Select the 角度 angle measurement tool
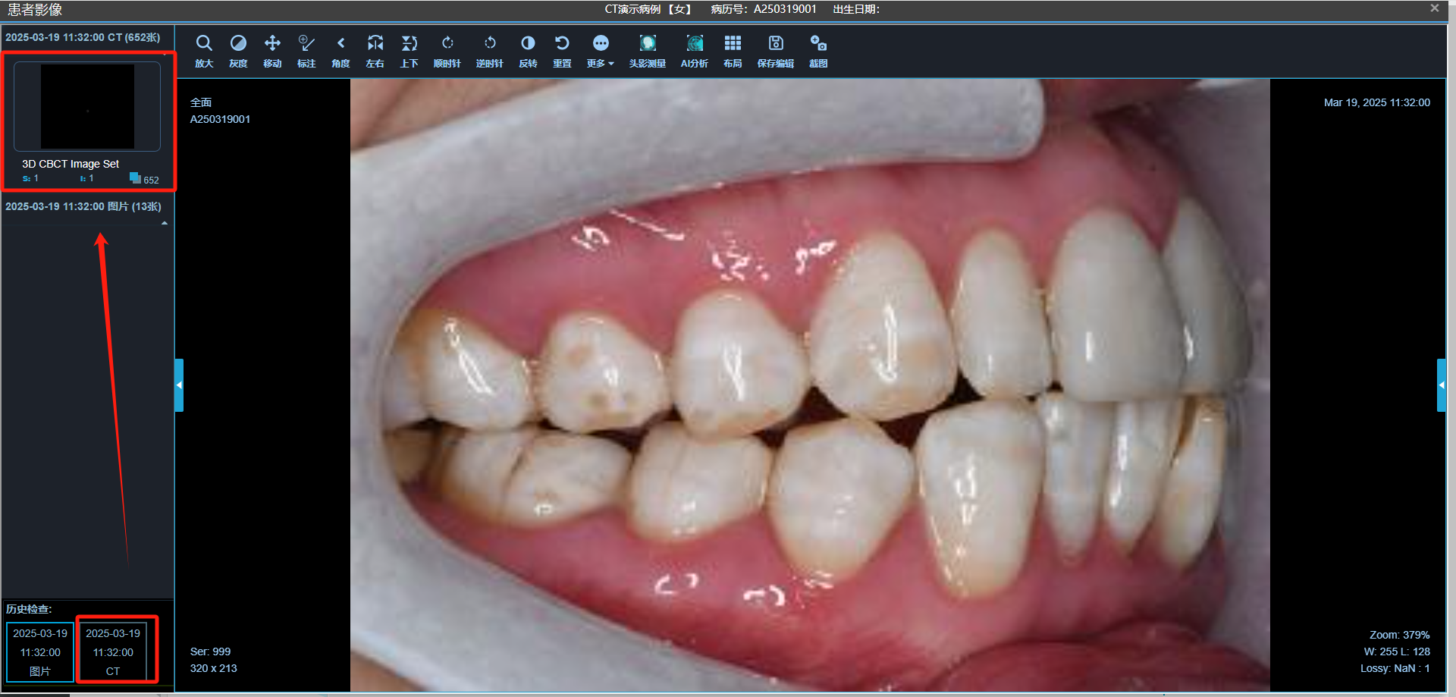 pos(340,50)
